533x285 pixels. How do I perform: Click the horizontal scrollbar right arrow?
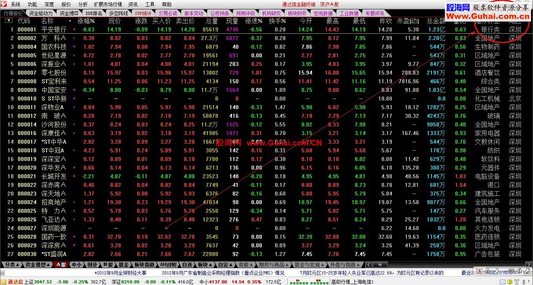tap(529, 265)
